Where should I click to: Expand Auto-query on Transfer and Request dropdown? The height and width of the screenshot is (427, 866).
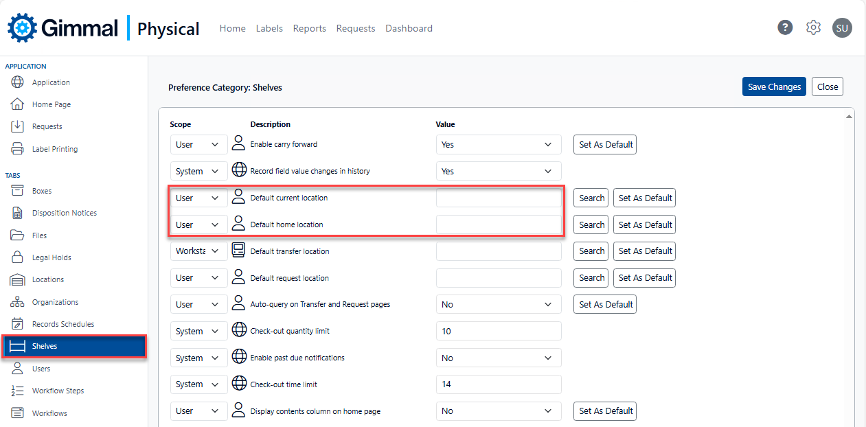[x=498, y=305]
